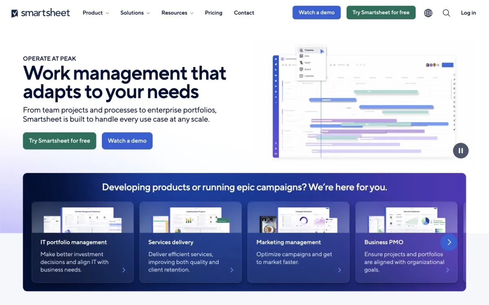Click the blue carousel next arrow

click(x=449, y=242)
